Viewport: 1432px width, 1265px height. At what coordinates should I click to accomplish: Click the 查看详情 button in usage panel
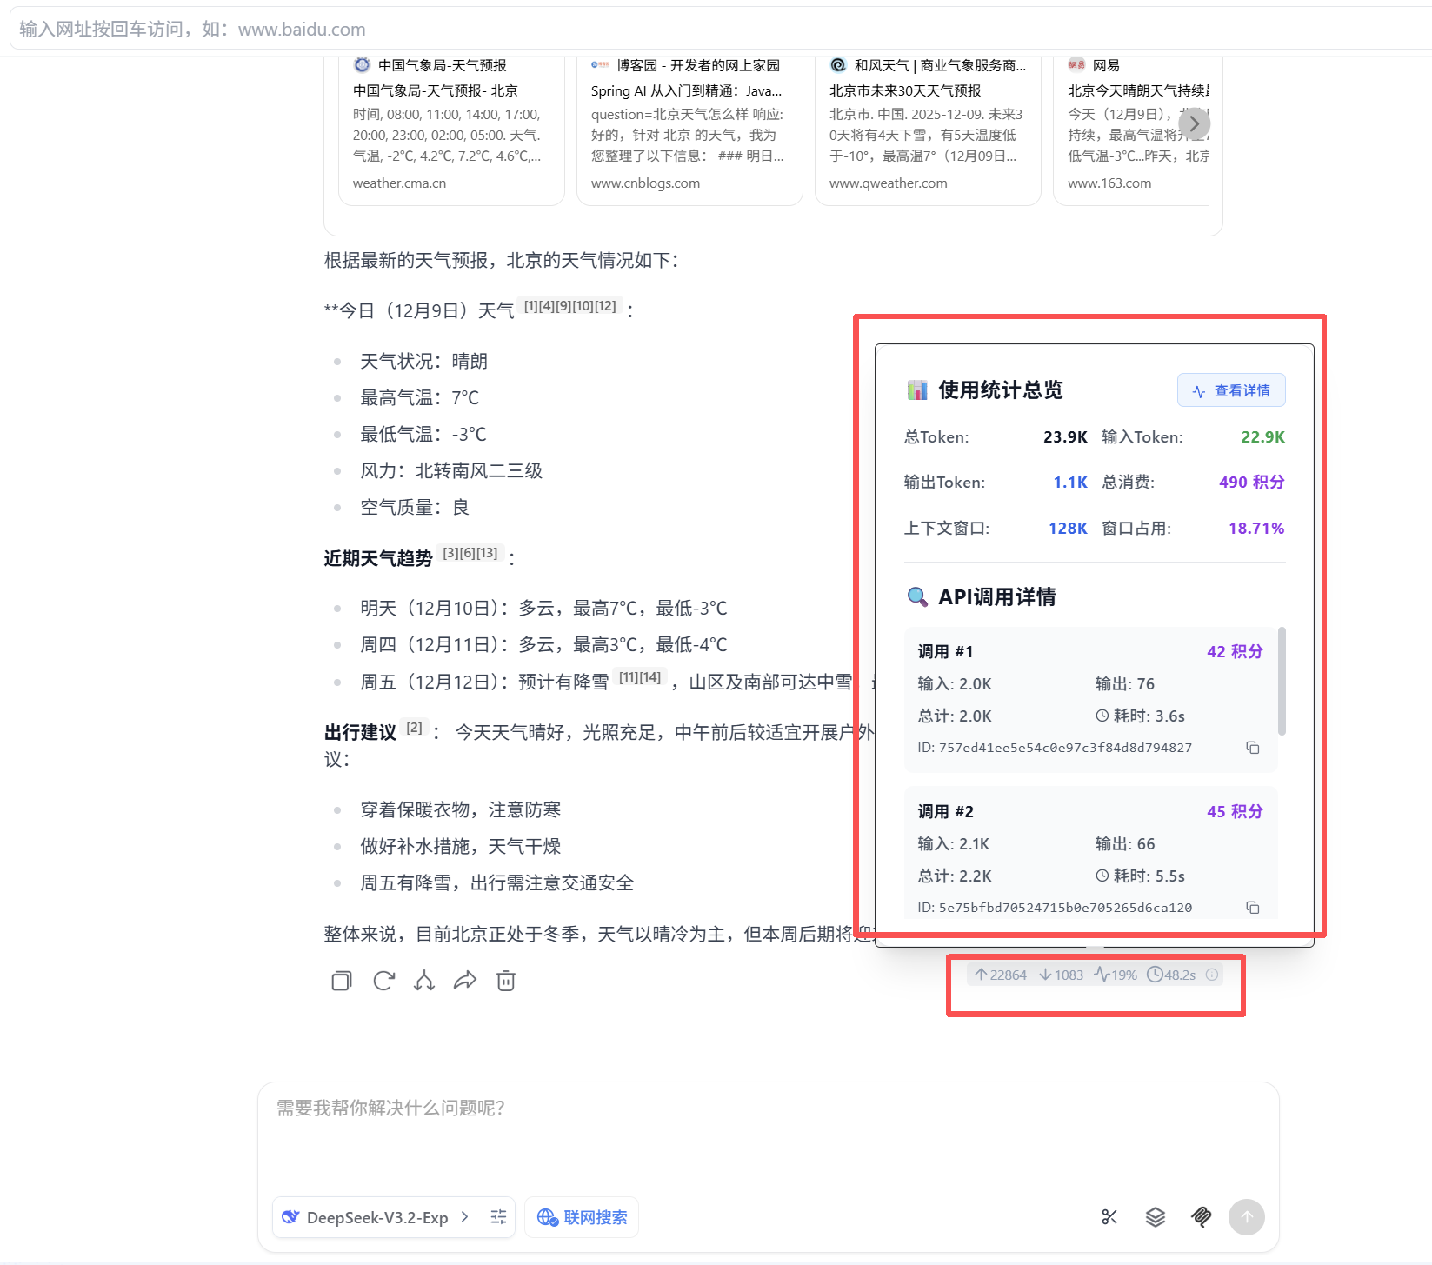1231,390
